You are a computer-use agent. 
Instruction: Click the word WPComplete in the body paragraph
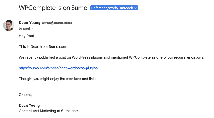click(140, 57)
